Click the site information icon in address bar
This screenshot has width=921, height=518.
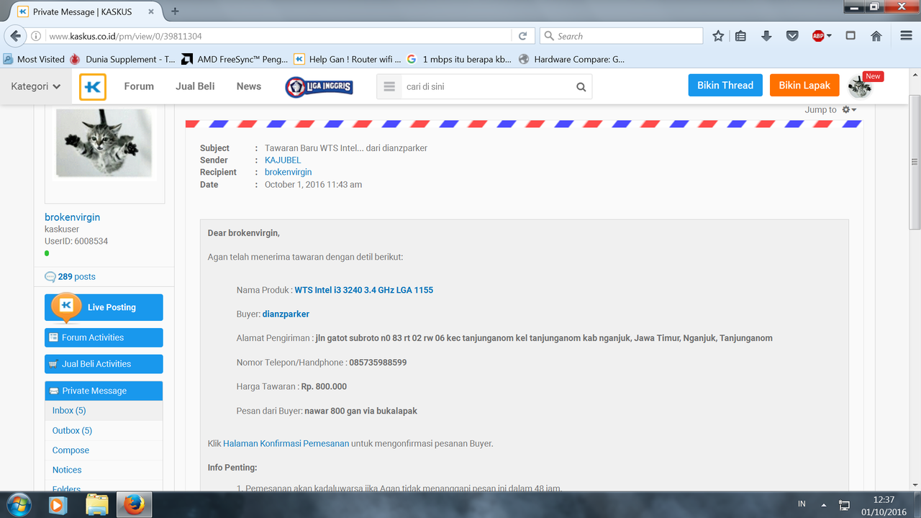click(x=36, y=36)
